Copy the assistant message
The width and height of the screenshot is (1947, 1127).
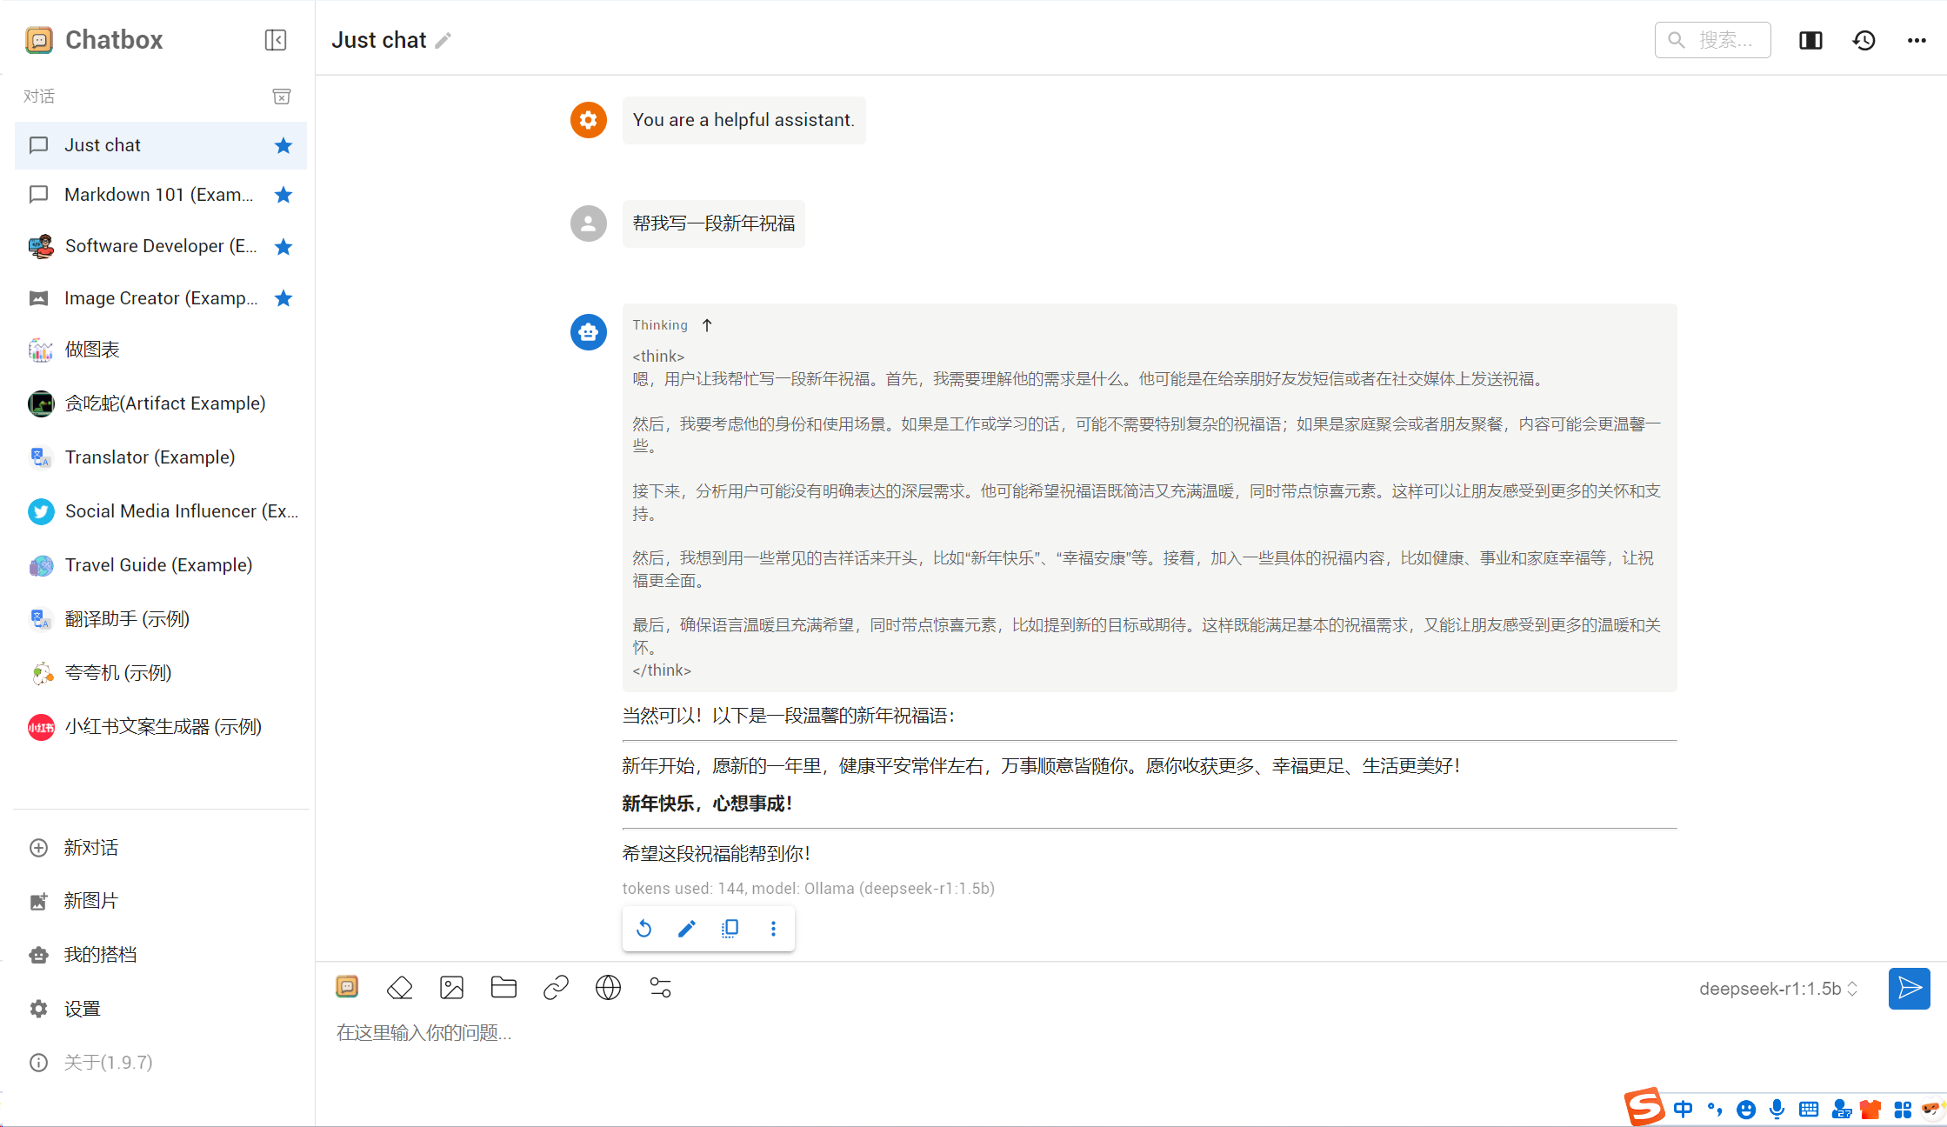point(730,929)
